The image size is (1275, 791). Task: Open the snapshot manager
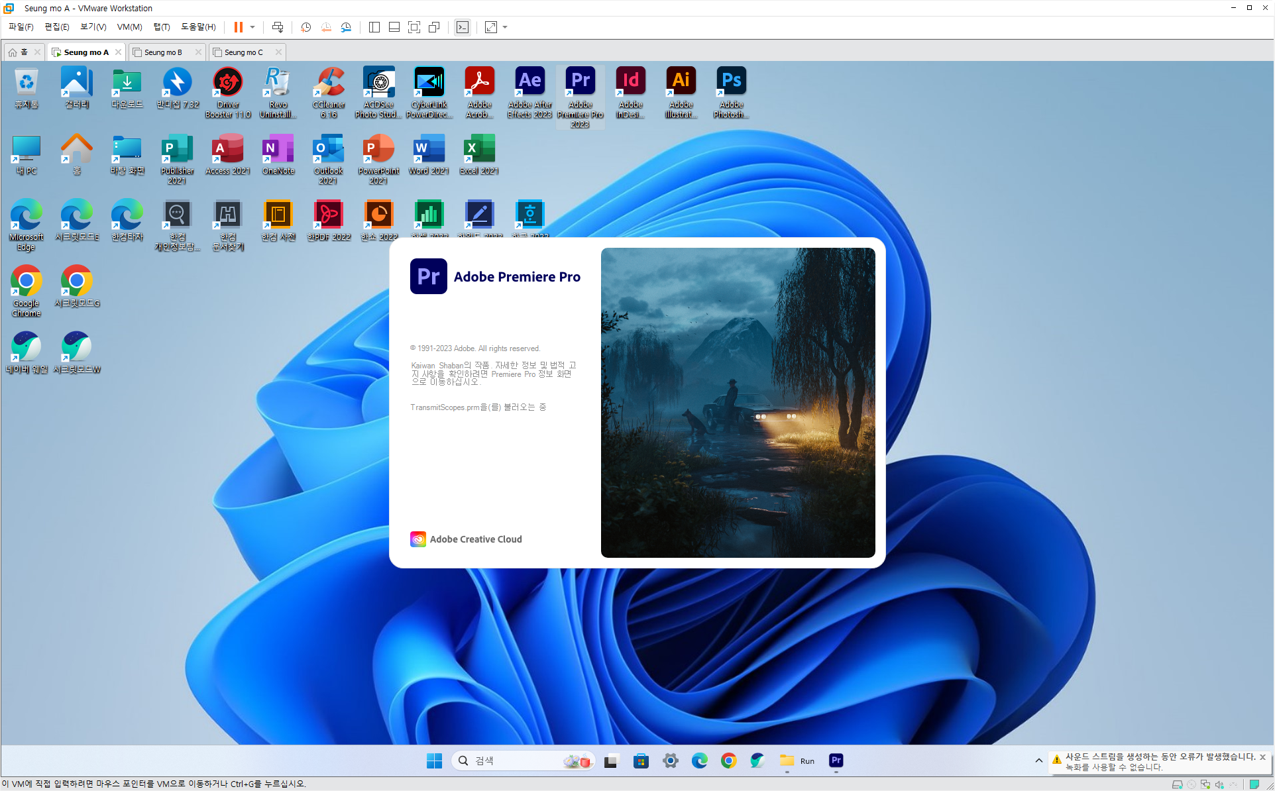(x=346, y=27)
